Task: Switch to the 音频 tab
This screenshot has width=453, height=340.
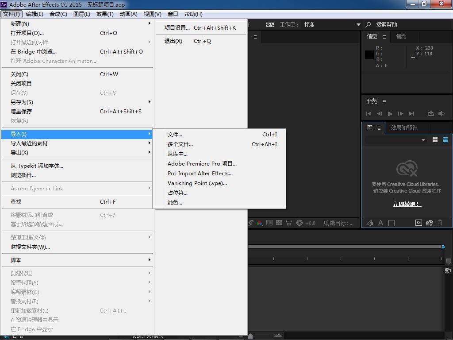Action: pyautogui.click(x=401, y=36)
